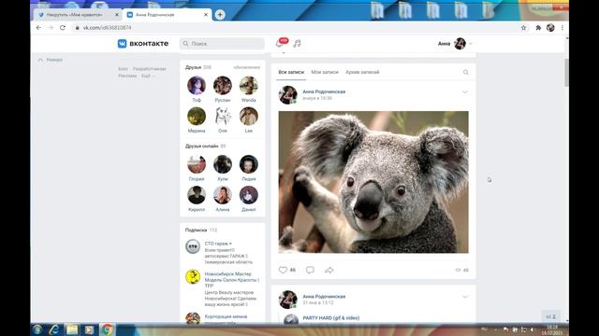The width and height of the screenshot is (599, 336).
Task: Select the Анна Родочинская browser tab
Action: (168, 15)
